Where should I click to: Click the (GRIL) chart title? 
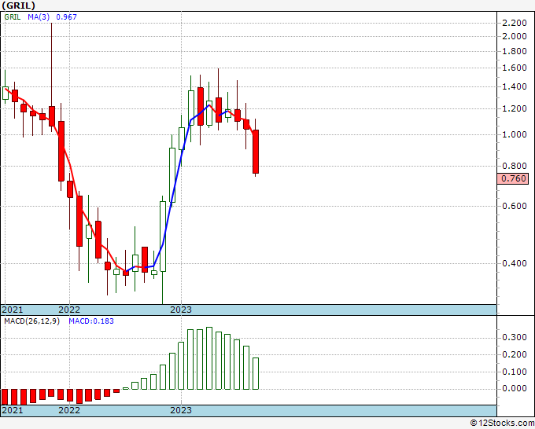tap(18, 5)
